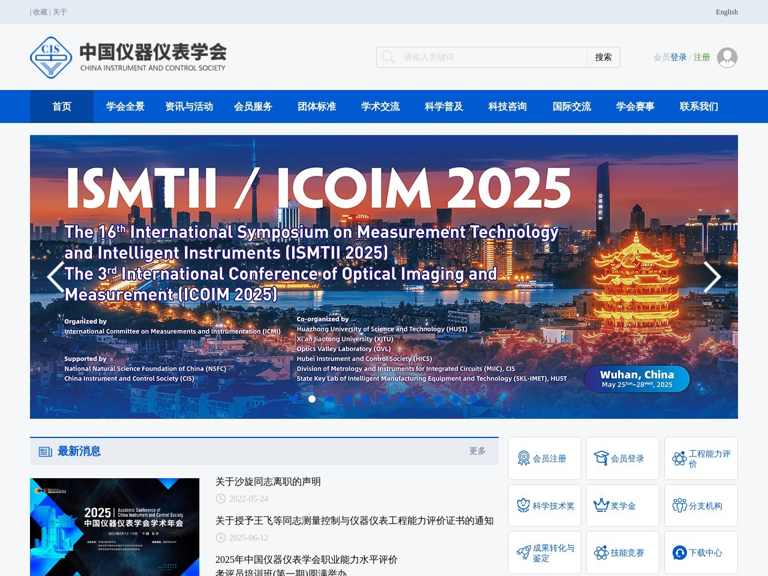
Task: Click the user avatar icon
Action: coord(727,57)
